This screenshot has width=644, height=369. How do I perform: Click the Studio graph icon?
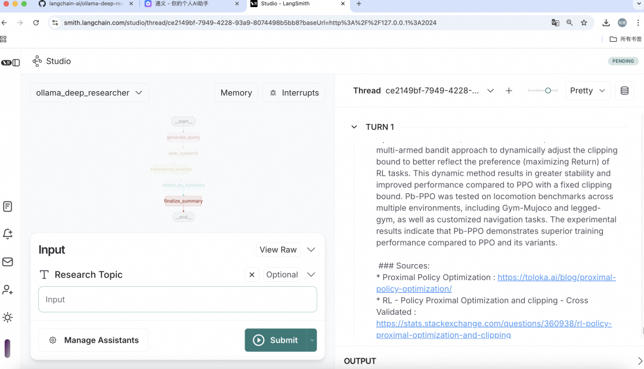(x=37, y=61)
